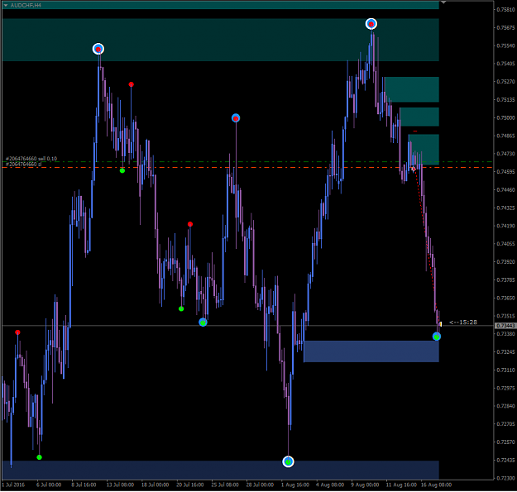
Task: Click the red sell entry arrow icon
Action: (x=414, y=169)
